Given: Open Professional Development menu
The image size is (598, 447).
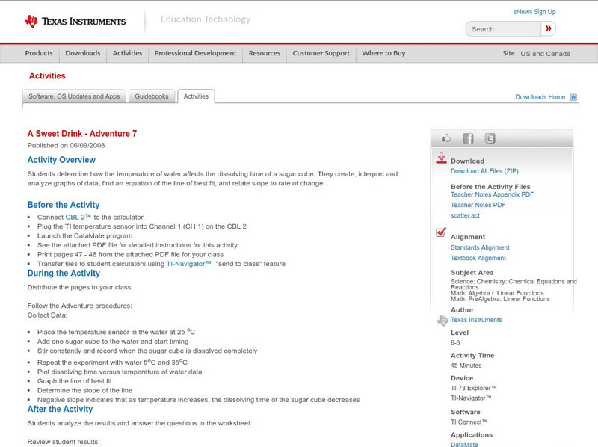Looking at the screenshot, I should pyautogui.click(x=195, y=53).
